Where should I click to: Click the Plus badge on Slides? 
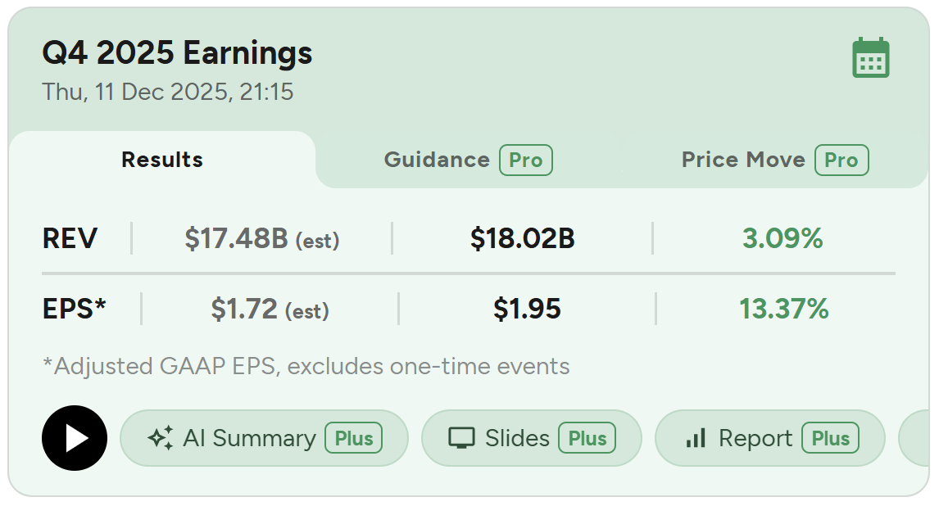587,438
